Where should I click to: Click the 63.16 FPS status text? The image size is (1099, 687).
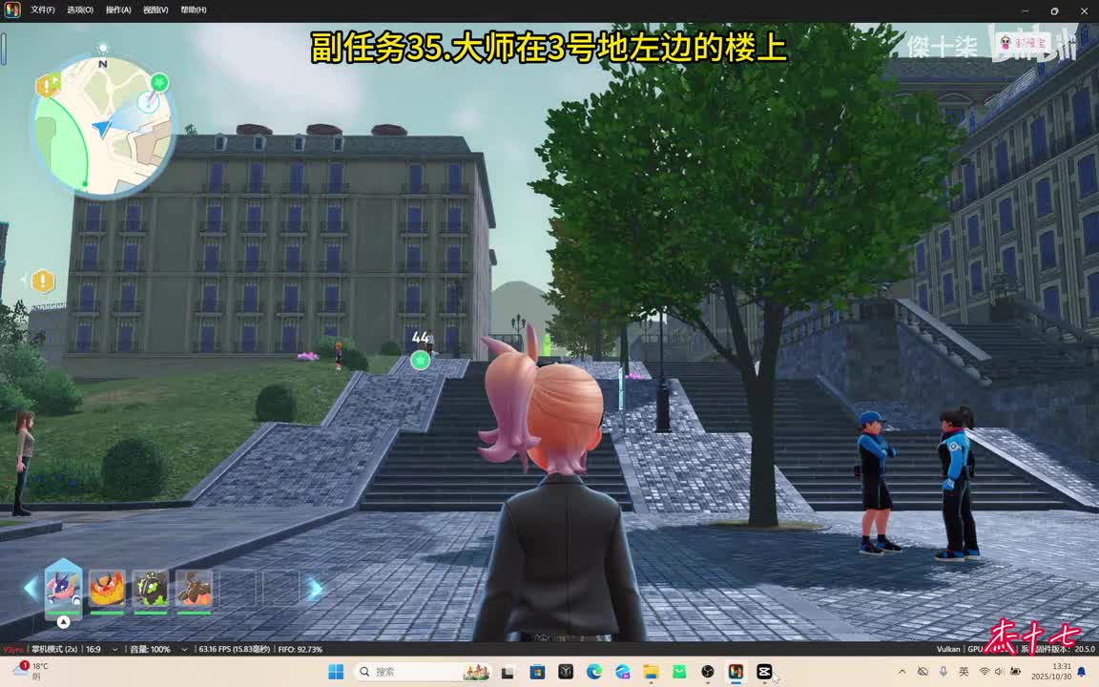(x=234, y=649)
